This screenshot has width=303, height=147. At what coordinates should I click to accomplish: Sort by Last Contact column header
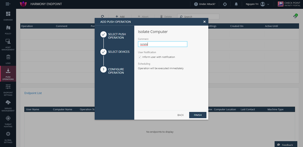[x=248, y=109]
